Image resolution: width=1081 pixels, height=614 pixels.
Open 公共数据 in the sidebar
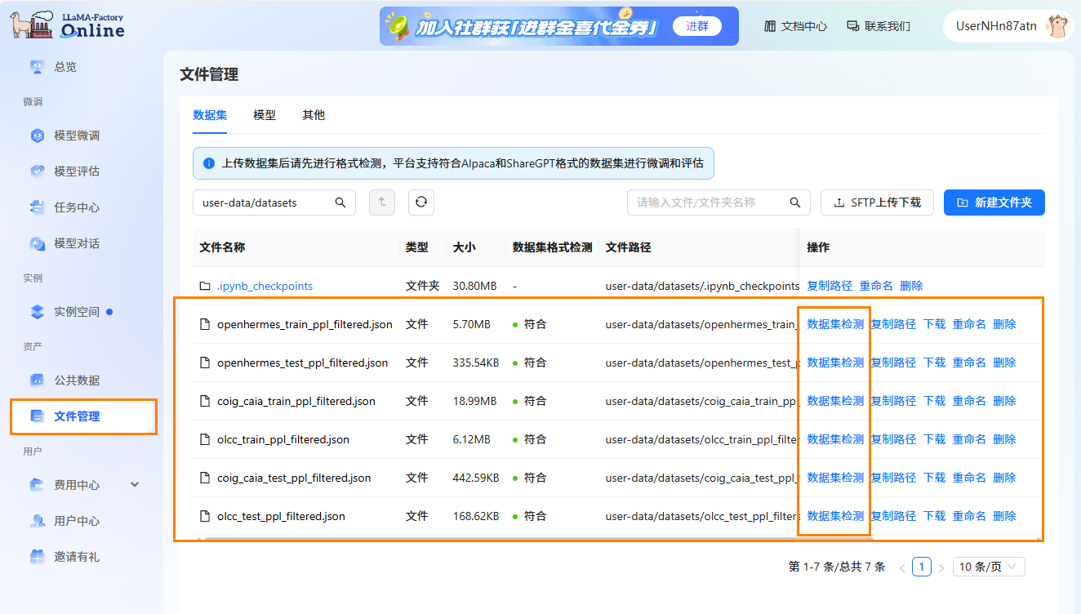pyautogui.click(x=77, y=380)
